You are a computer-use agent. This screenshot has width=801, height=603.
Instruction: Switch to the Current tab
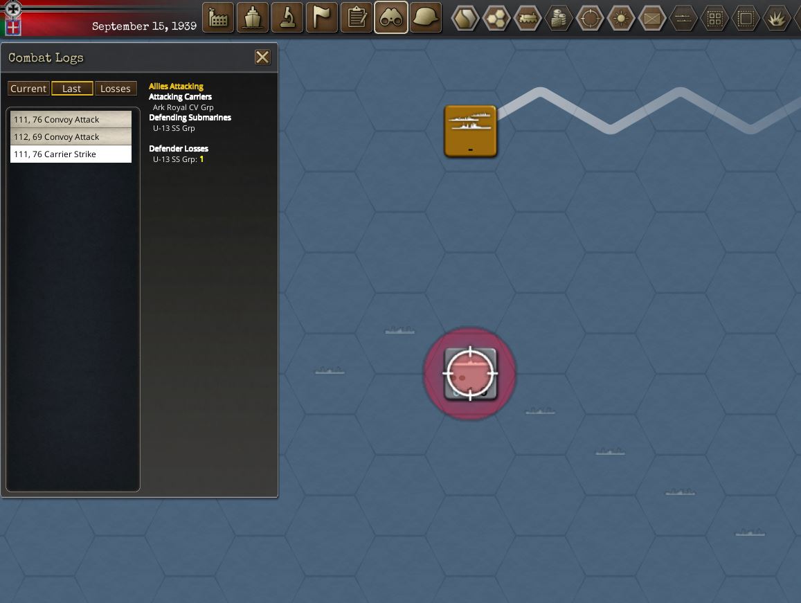pyautogui.click(x=28, y=89)
